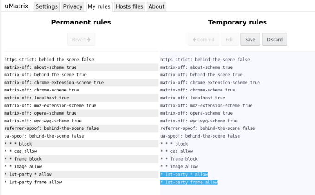Select permanent rule 'matrix-off: wyciwyg-scheme true'
315x195 pixels.
(82, 121)
